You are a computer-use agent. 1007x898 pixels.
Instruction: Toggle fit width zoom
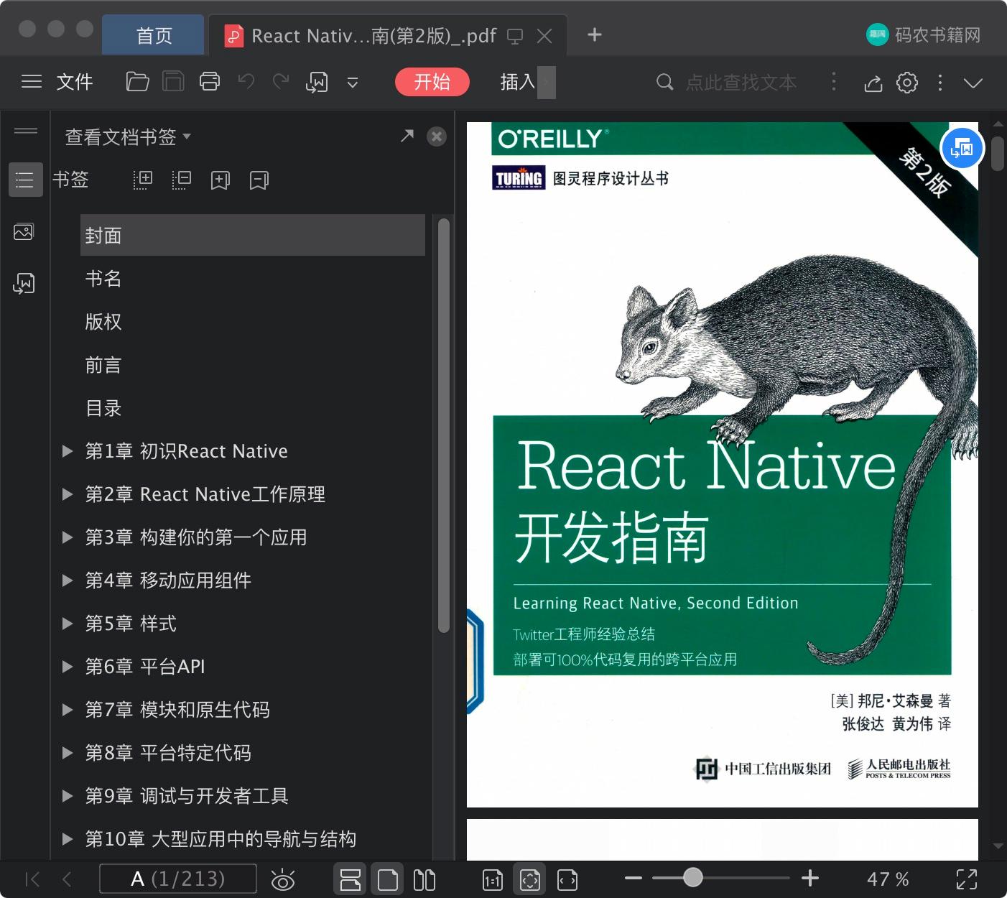point(567,880)
